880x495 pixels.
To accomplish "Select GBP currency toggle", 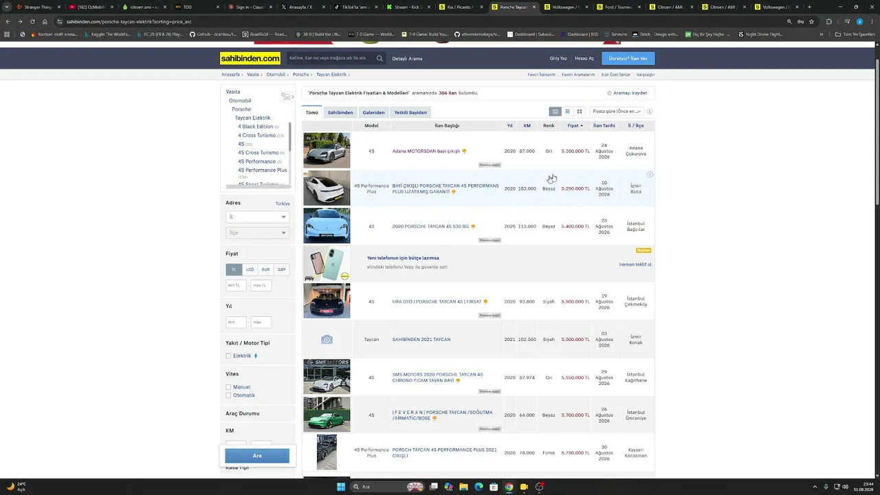I will [x=281, y=269].
